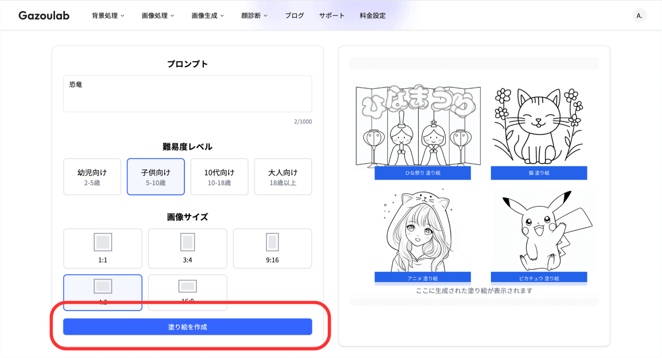
Task: Open the account menu via the A. avatar
Action: point(639,15)
